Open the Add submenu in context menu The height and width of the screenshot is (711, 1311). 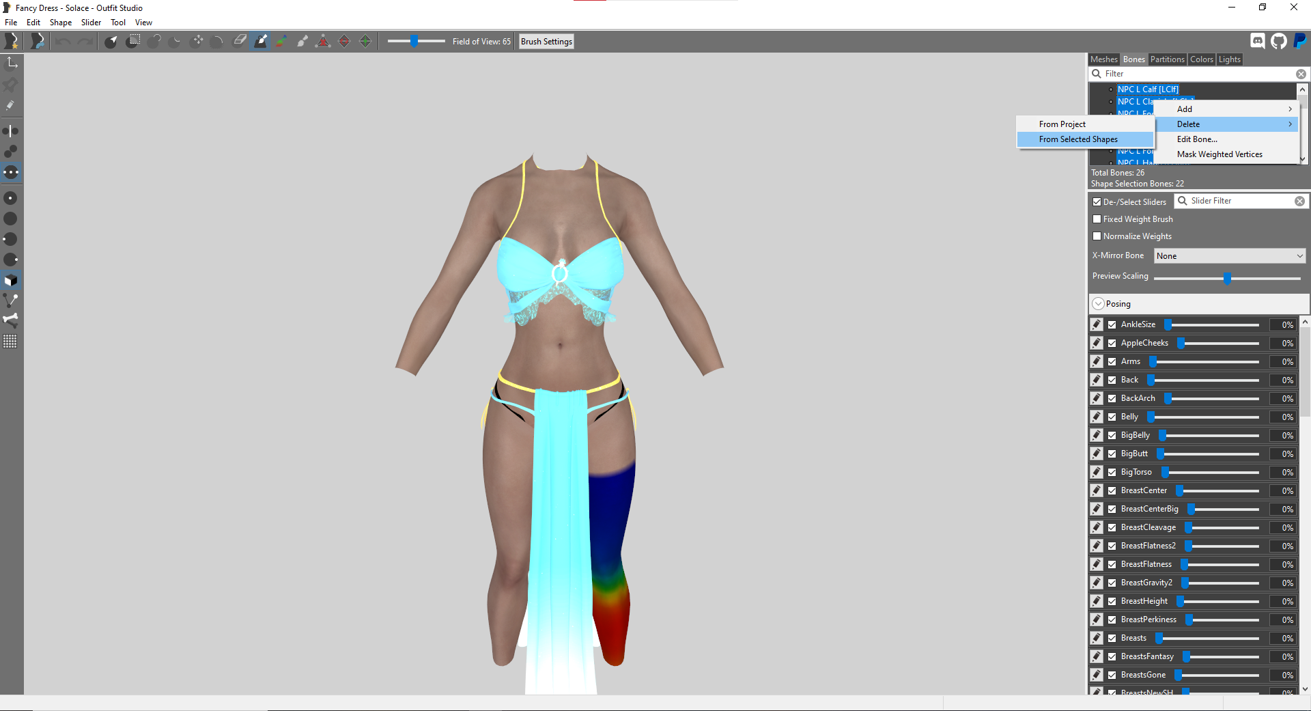tap(1227, 109)
